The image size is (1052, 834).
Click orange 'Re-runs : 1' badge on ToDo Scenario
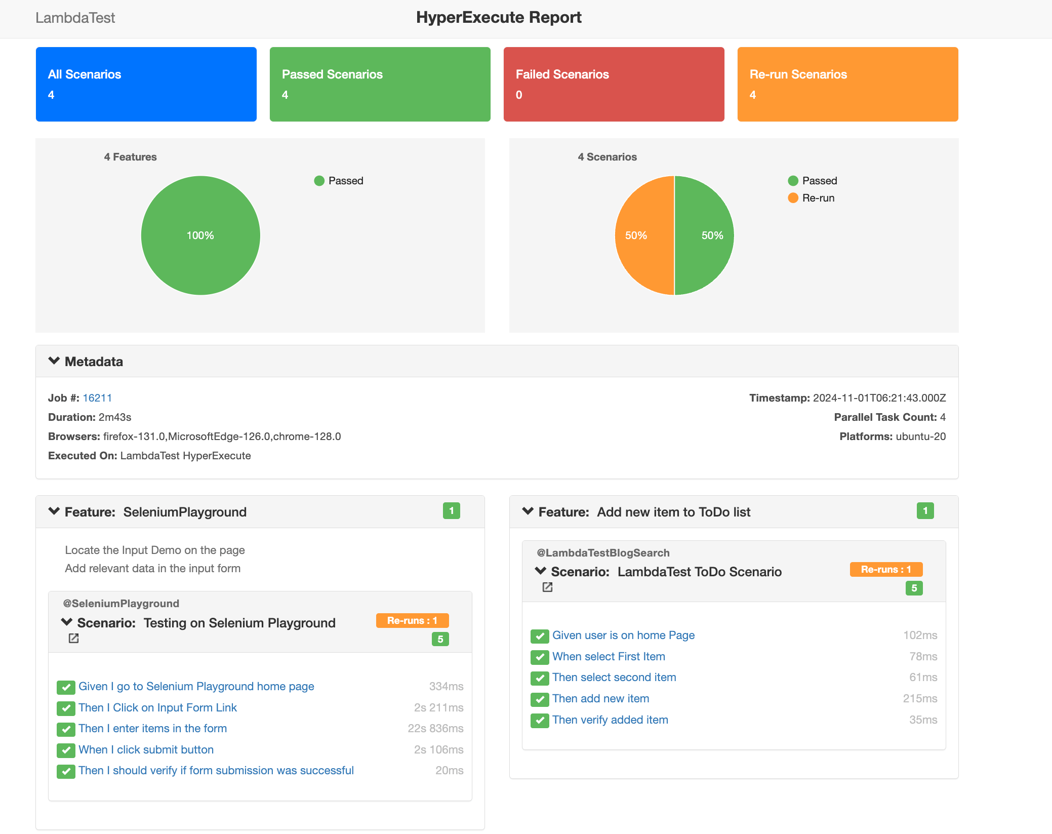coord(886,570)
